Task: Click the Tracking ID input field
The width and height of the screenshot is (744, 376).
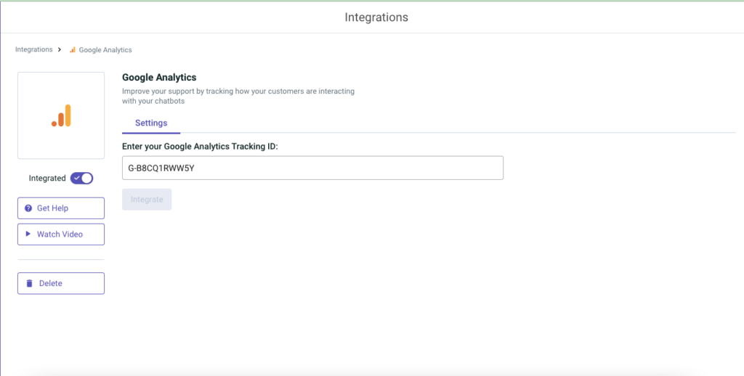Action: (312, 168)
